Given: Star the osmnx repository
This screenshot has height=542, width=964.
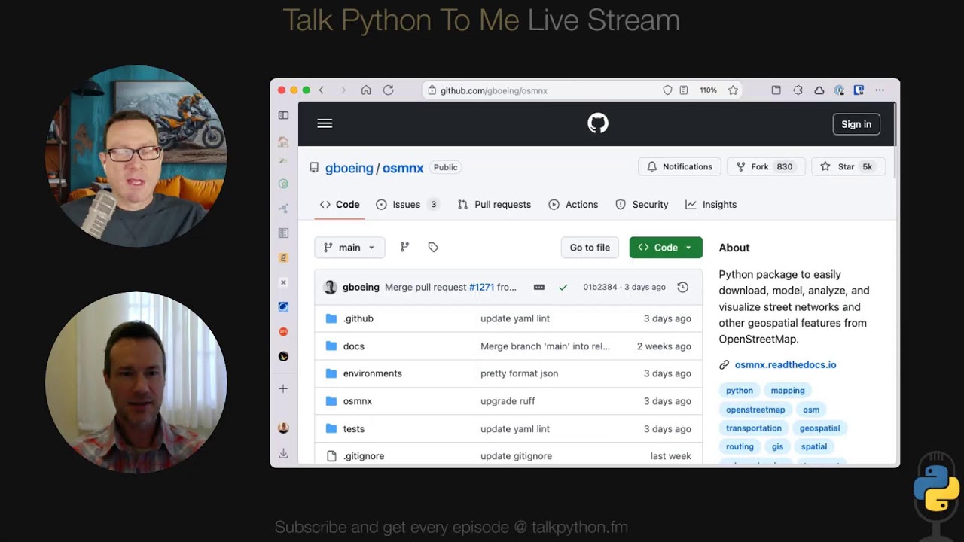Looking at the screenshot, I should coord(847,167).
